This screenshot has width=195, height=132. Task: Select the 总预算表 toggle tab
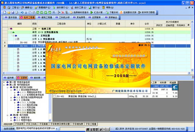point(95,17)
